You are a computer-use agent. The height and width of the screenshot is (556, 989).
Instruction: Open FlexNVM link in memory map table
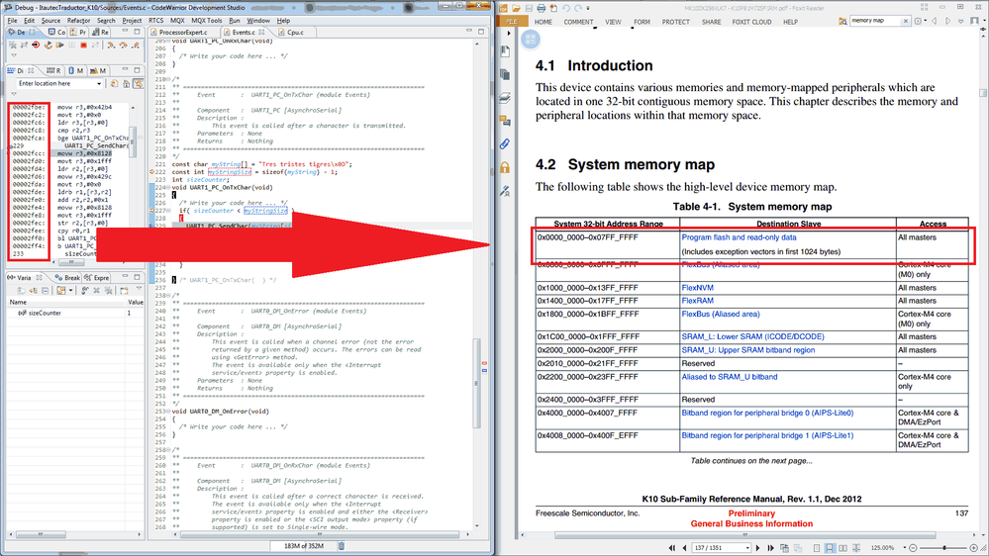(697, 288)
